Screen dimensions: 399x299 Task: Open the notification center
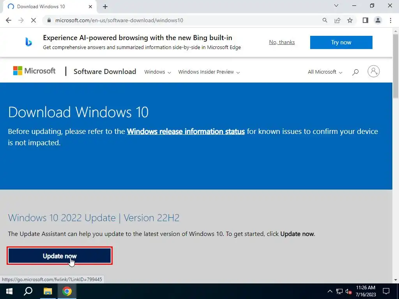pos(386,291)
